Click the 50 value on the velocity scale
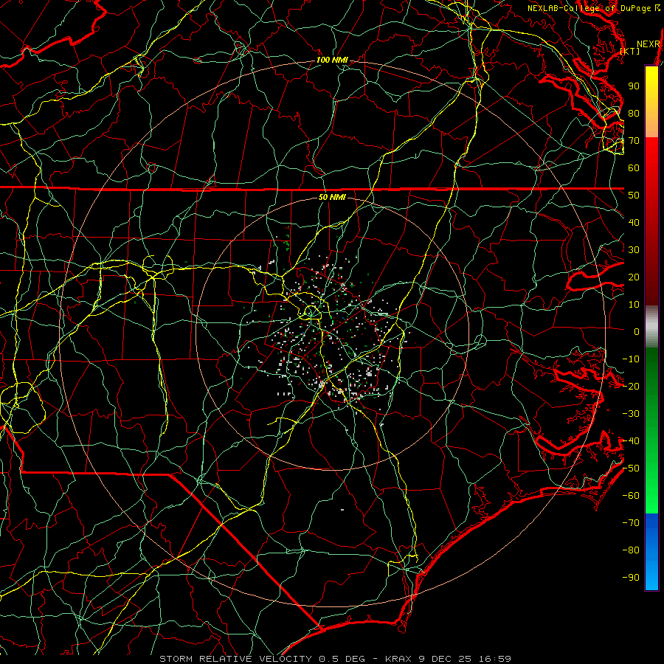This screenshot has width=664, height=664. (x=634, y=196)
